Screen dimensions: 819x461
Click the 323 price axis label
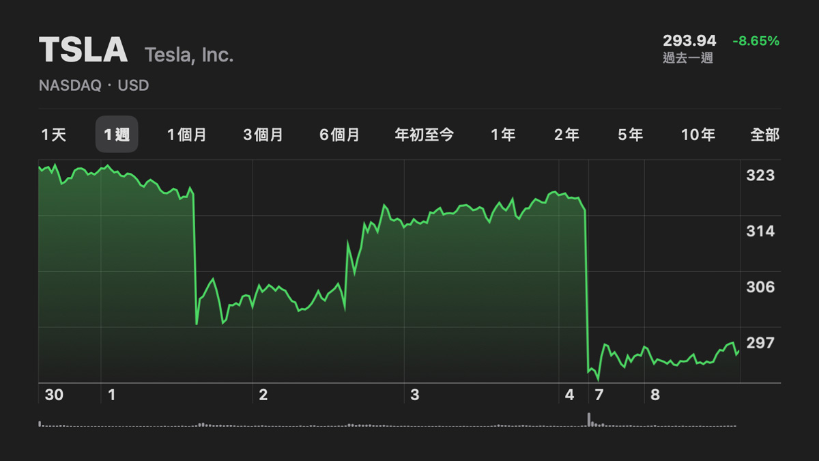(760, 176)
